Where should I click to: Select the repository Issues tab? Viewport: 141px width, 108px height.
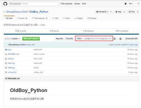point(22,18)
